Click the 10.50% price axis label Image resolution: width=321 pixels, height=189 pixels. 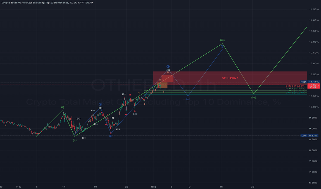pos(314,96)
